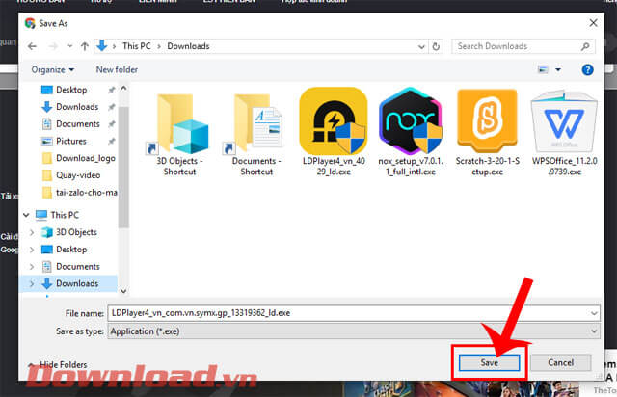Image resolution: width=617 pixels, height=397 pixels.
Task: Select the Scratch-3-20-1 Setup file icon
Action: (489, 120)
